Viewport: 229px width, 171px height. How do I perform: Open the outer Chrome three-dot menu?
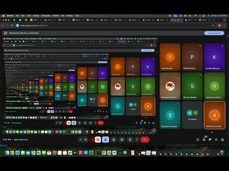point(224,25)
